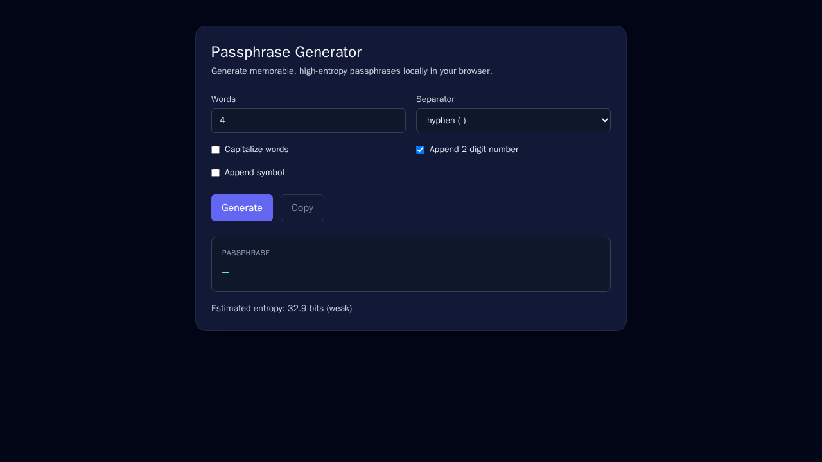The width and height of the screenshot is (822, 462).
Task: Click the Generate button
Action: tap(241, 207)
